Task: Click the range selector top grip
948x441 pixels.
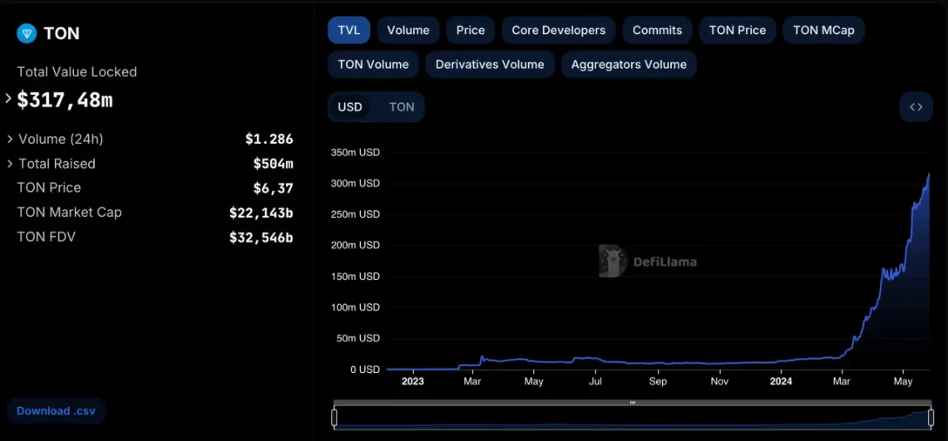Action: (632, 402)
